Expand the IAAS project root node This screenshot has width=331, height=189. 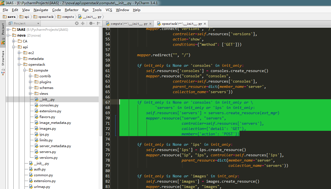[x=8, y=30]
